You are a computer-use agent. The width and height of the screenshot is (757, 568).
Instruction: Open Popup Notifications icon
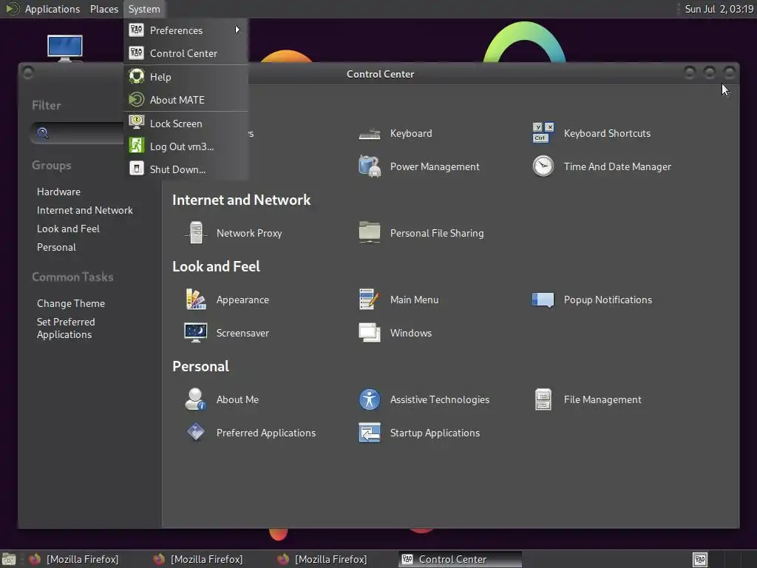[543, 300]
